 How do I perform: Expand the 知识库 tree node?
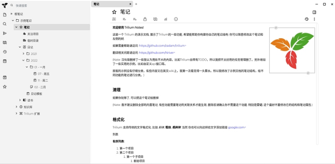coord(16,107)
